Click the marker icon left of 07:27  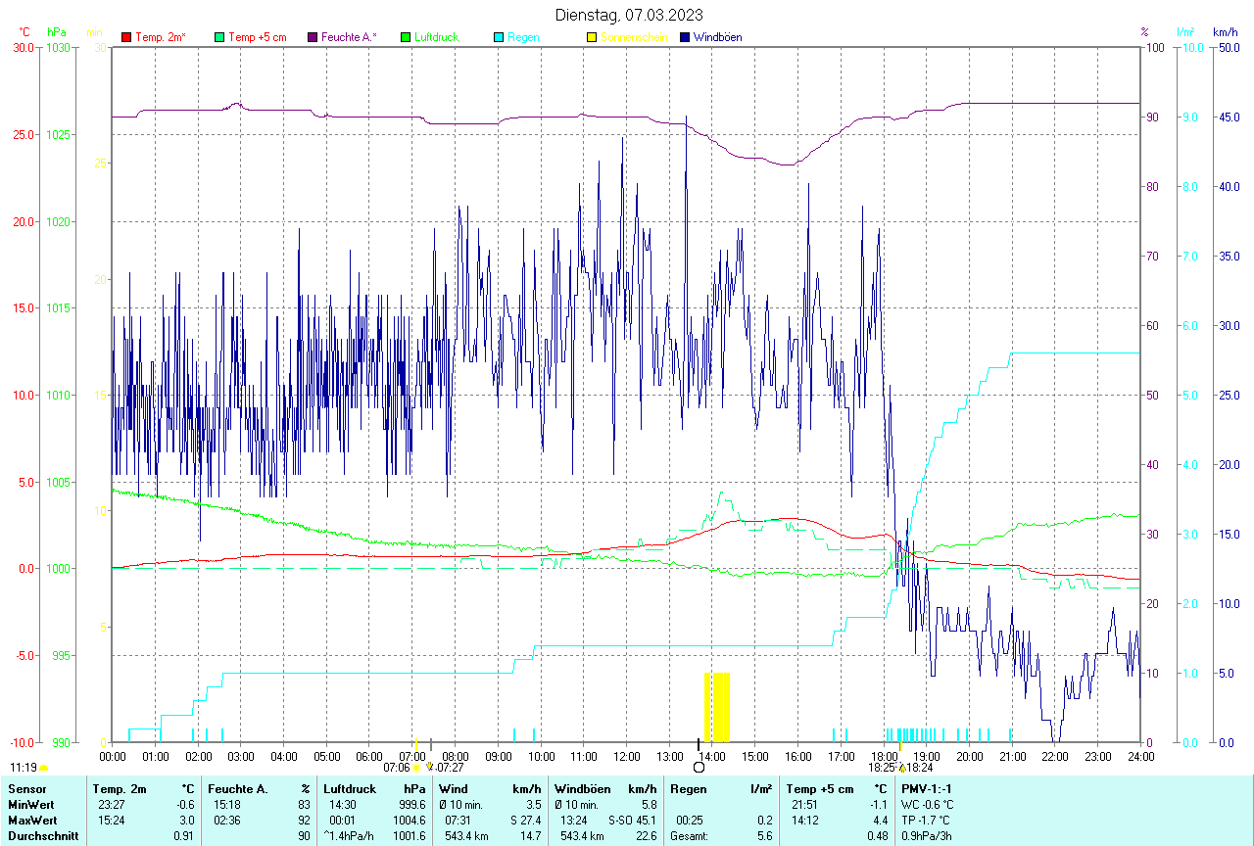[429, 768]
